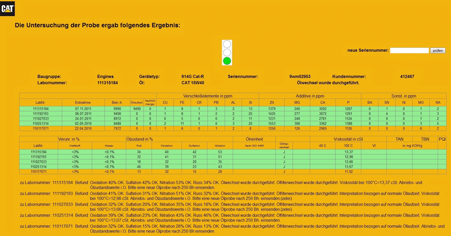Click the 'Ölzustand in %' header
The image size is (451, 236).
(140, 139)
